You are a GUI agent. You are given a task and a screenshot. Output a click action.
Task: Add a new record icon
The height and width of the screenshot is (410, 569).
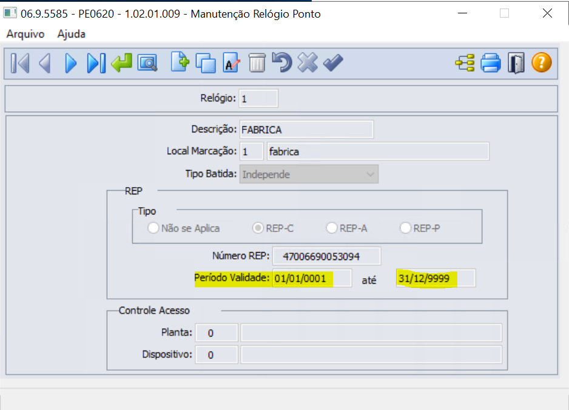tap(180, 62)
